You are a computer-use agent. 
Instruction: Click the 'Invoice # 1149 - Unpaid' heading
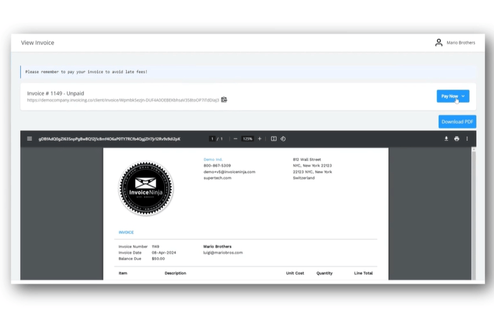56,94
